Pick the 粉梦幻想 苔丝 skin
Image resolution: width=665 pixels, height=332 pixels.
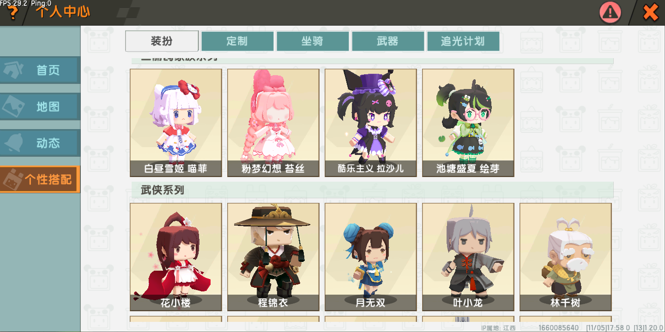click(273, 123)
